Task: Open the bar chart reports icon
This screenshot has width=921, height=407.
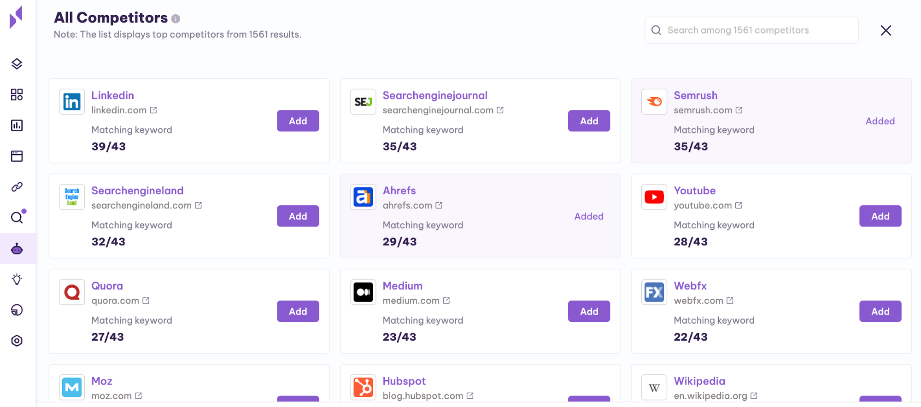Action: tap(17, 125)
